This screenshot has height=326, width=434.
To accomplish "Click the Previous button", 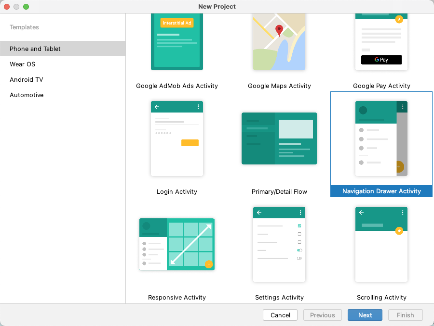I will click(323, 315).
